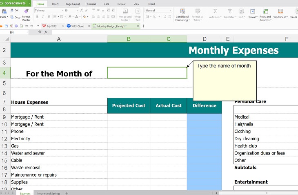Switch to the My WPS document tab
The height and width of the screenshot is (195, 298).
click(x=52, y=26)
